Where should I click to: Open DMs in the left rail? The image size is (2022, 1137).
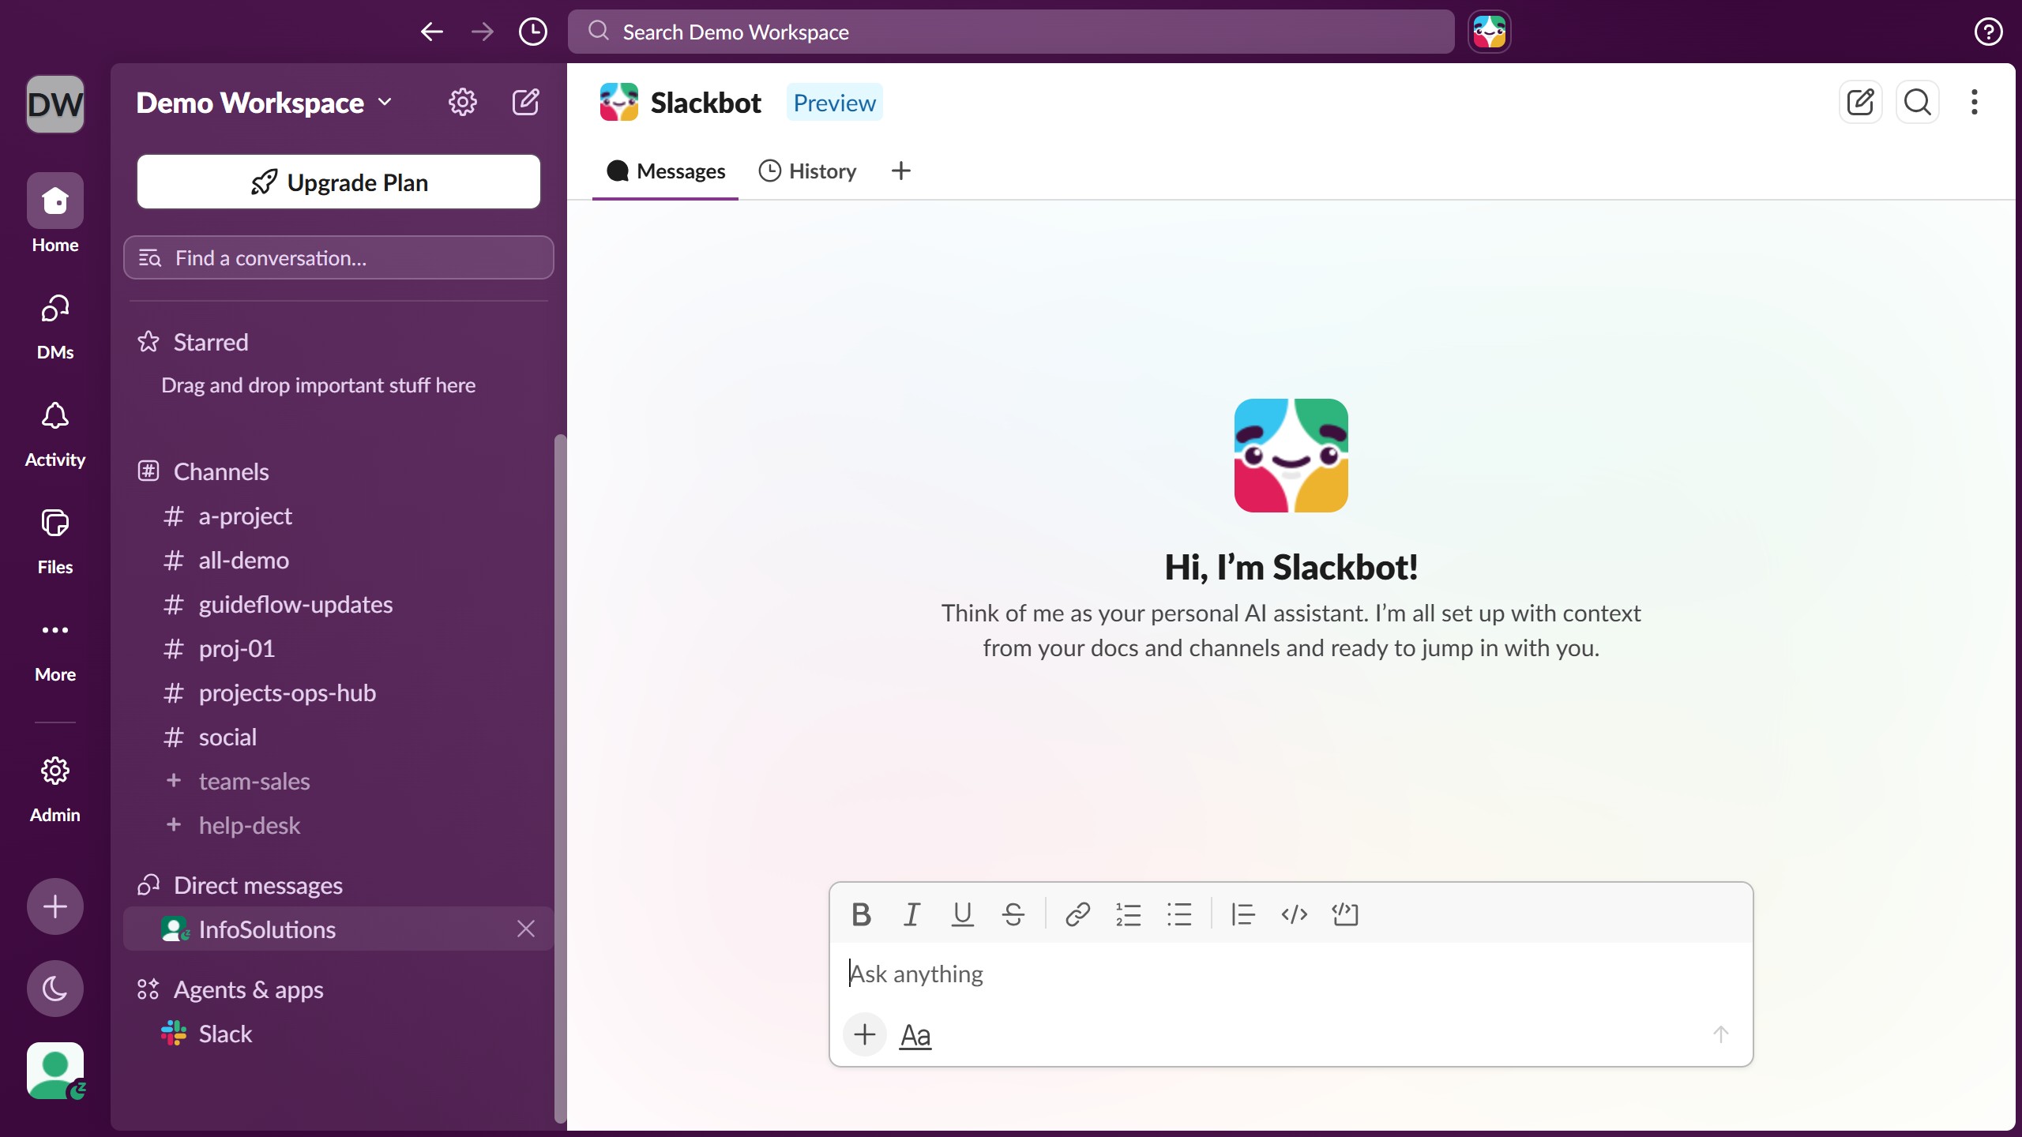[x=55, y=326]
